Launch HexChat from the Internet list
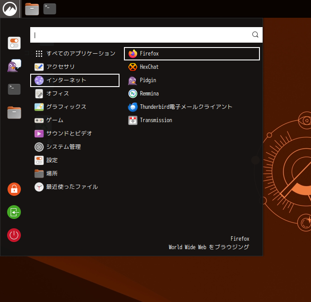 pos(192,67)
